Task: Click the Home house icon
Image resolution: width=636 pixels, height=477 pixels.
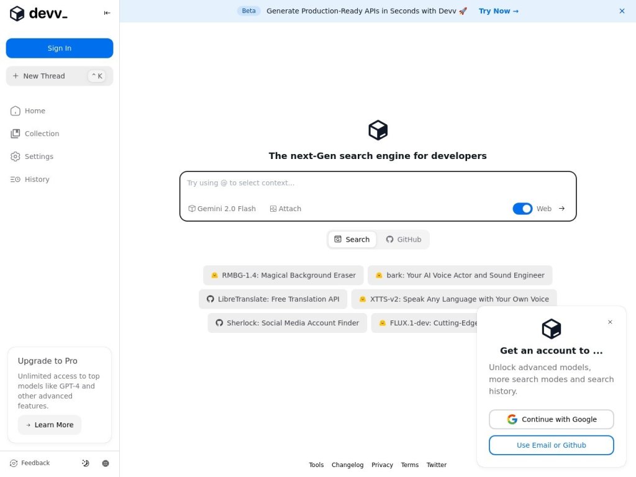Action: click(x=16, y=111)
